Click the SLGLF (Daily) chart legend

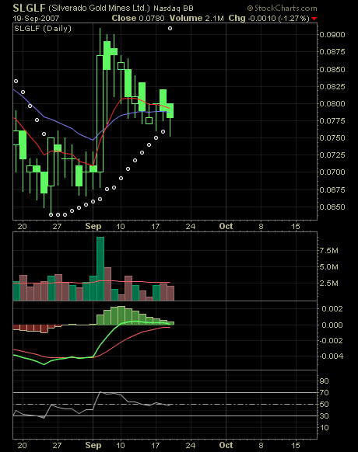[x=43, y=28]
